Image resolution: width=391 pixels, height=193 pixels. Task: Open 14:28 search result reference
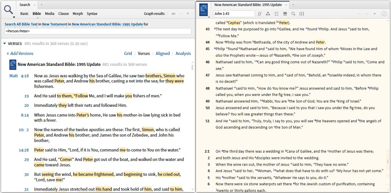pos(24,150)
